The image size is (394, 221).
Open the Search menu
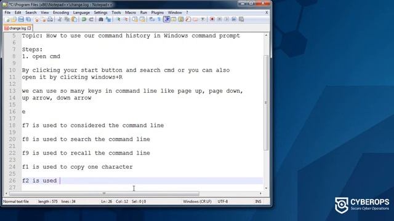(x=31, y=12)
